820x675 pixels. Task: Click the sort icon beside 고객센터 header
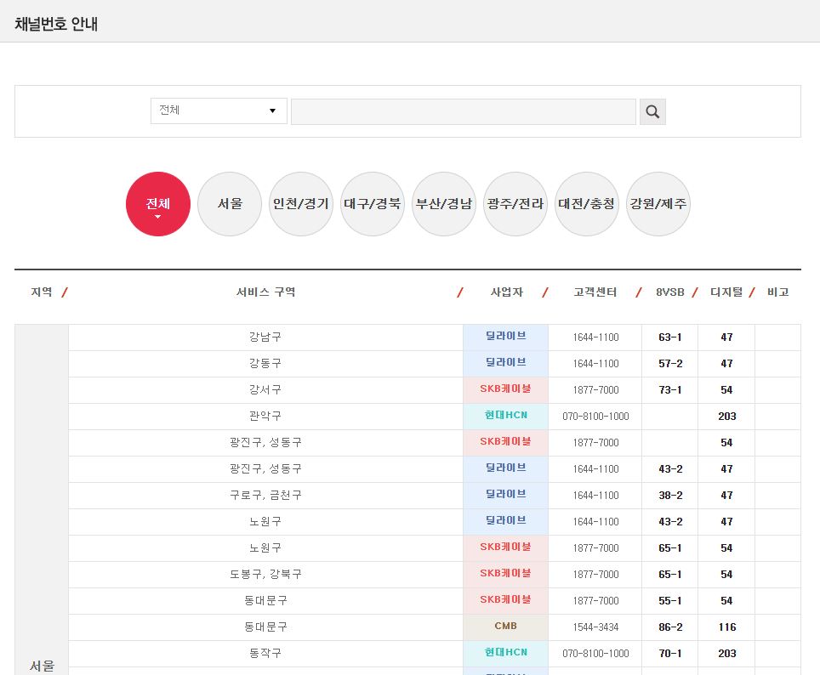click(x=638, y=291)
